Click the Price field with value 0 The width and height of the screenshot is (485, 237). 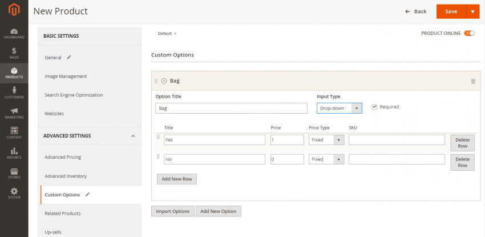(x=287, y=159)
